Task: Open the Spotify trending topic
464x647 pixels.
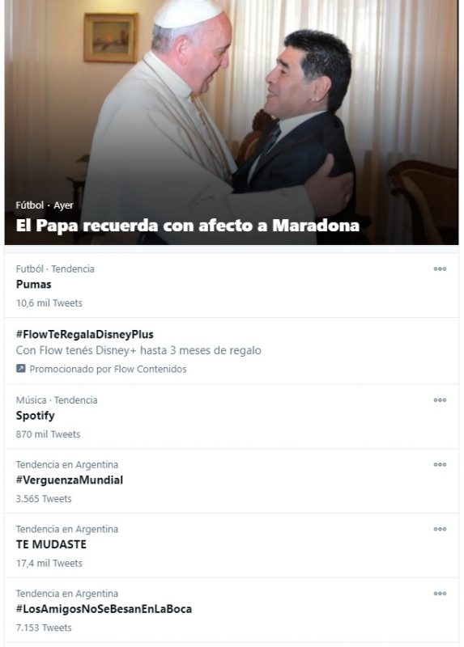Action: (35, 416)
